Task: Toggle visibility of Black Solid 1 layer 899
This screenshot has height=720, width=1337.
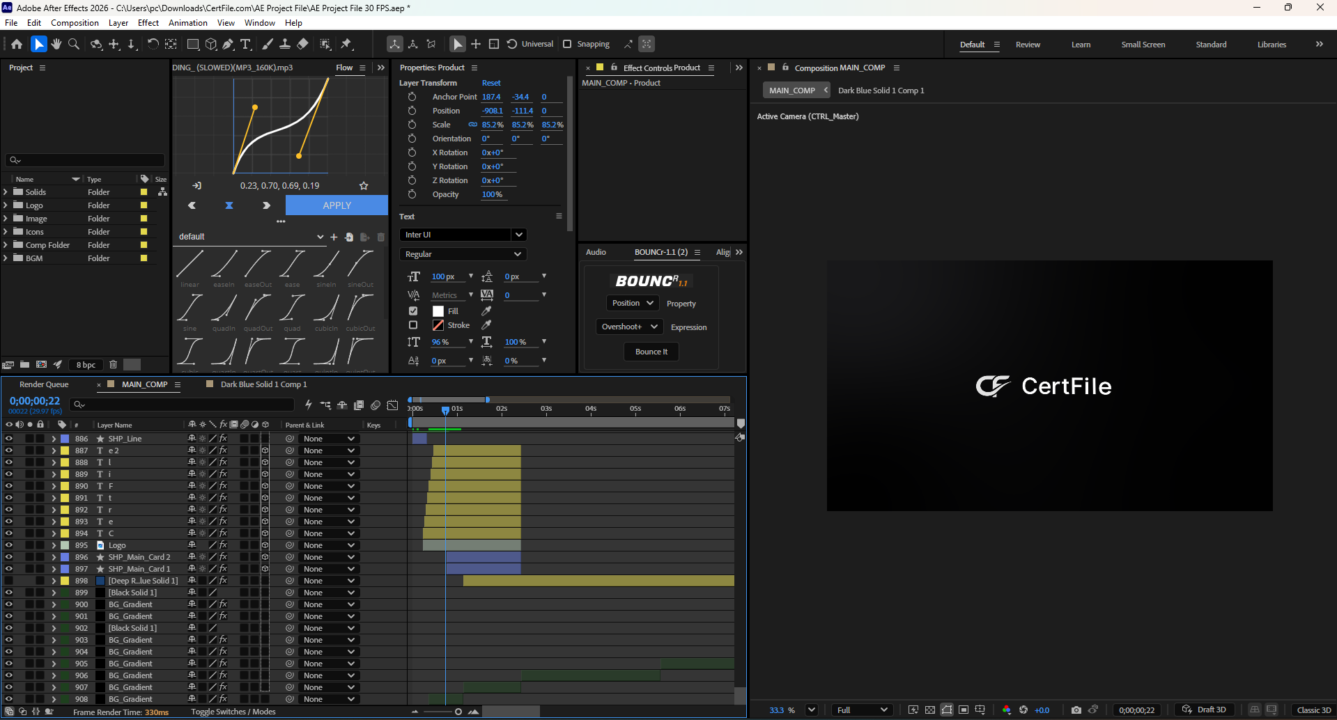Action: click(x=9, y=593)
